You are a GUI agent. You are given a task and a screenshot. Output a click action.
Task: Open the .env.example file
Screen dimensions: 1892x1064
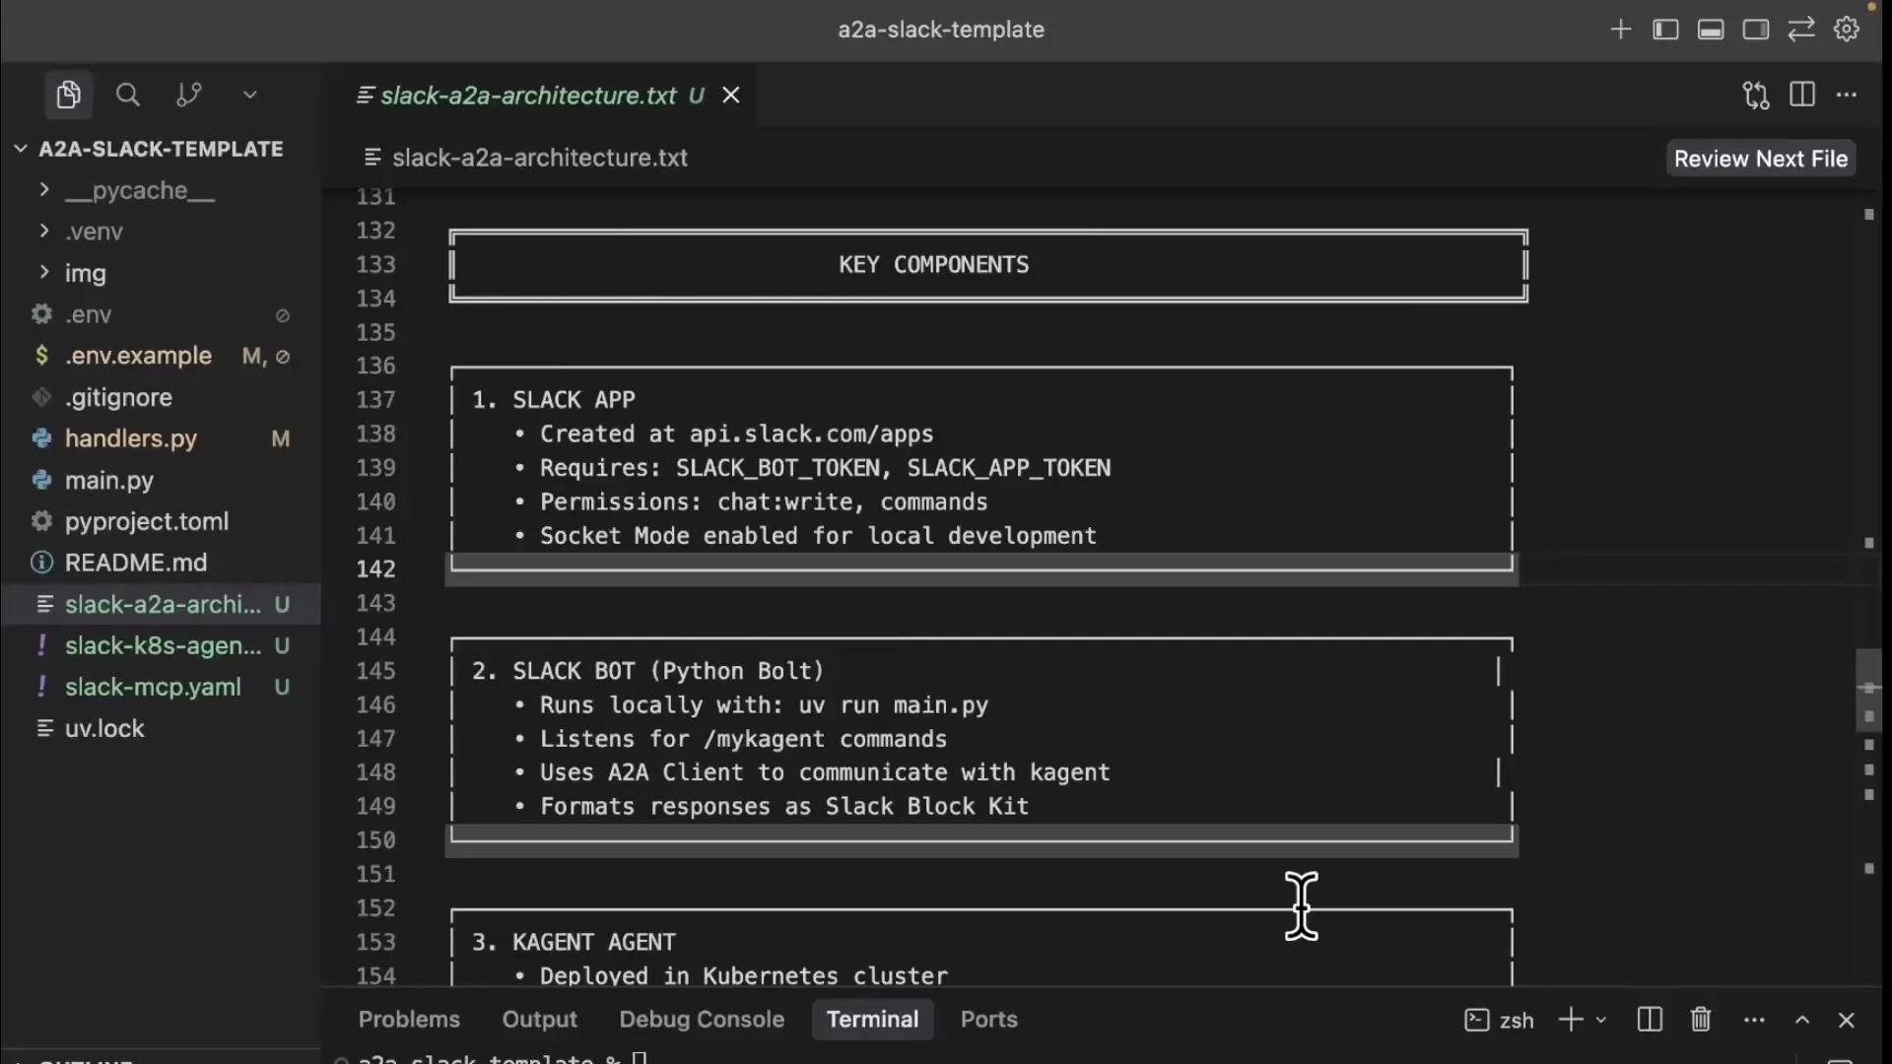coord(161,356)
